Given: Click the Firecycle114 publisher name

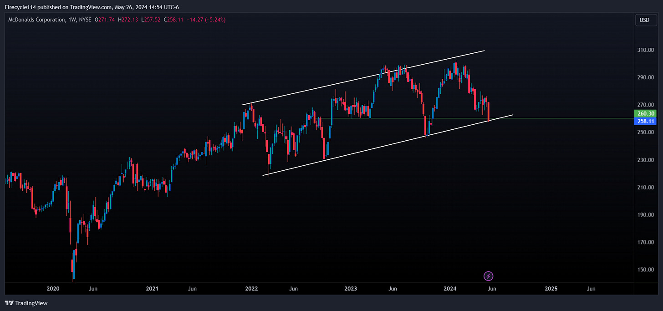Looking at the screenshot, I should coord(21,6).
